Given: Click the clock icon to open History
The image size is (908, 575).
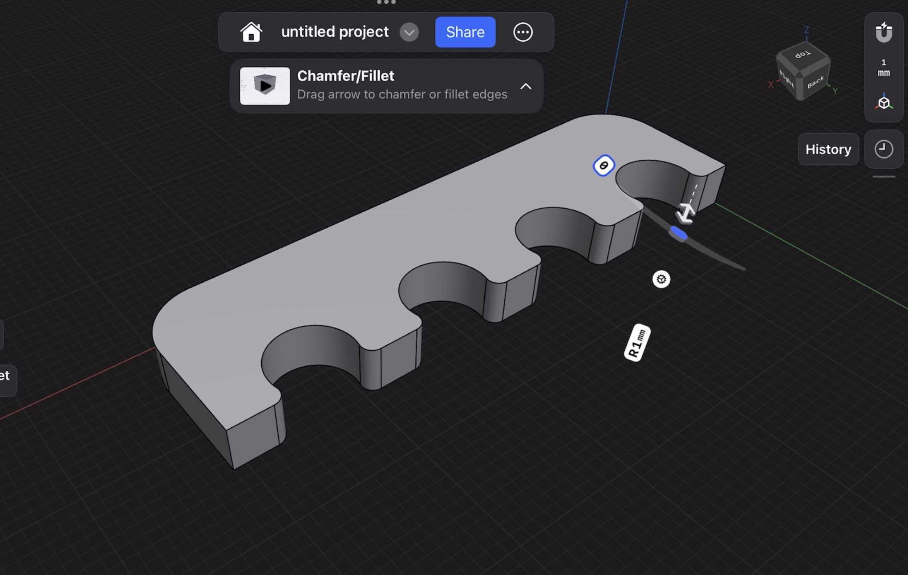Looking at the screenshot, I should pos(884,149).
